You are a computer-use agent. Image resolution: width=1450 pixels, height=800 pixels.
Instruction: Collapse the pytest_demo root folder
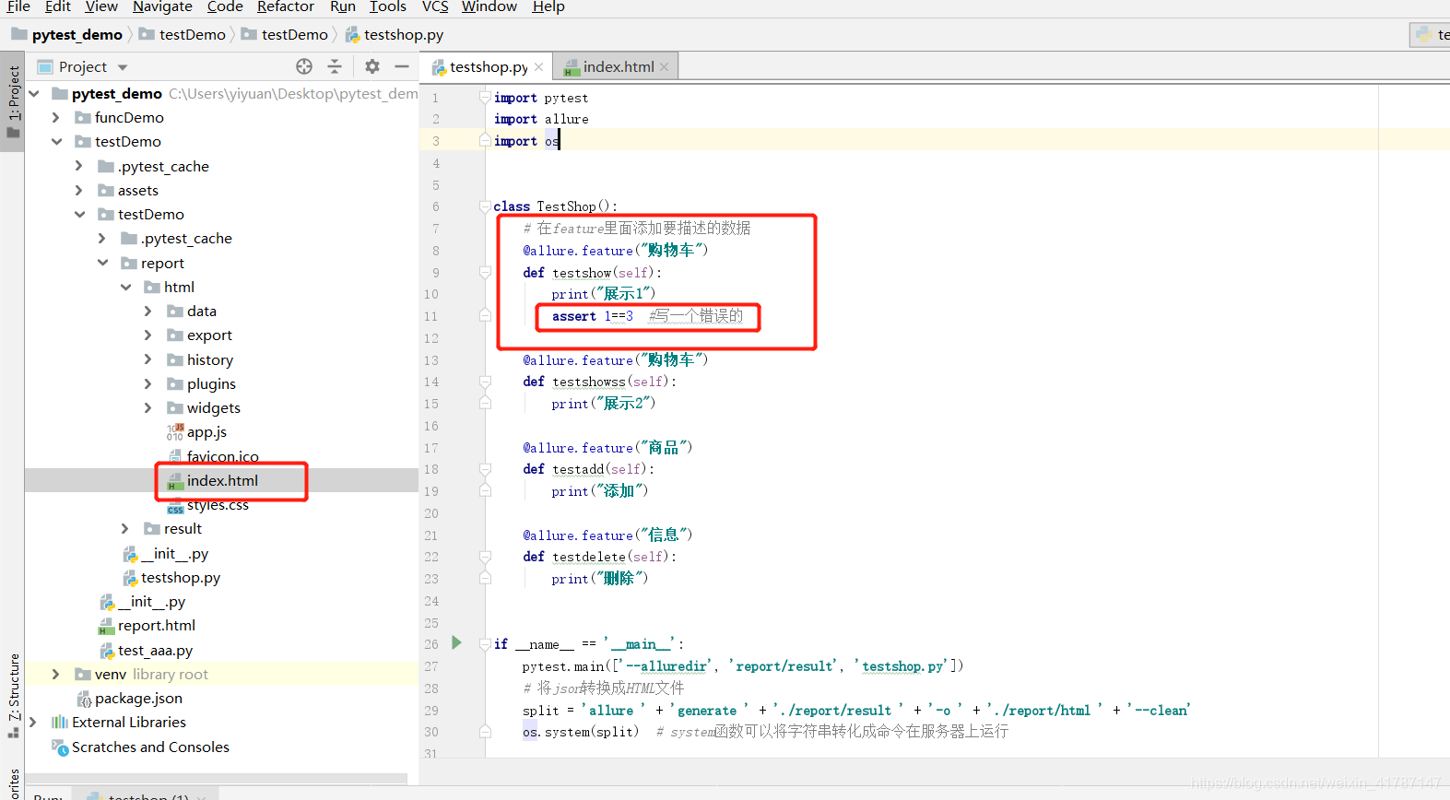pos(34,93)
